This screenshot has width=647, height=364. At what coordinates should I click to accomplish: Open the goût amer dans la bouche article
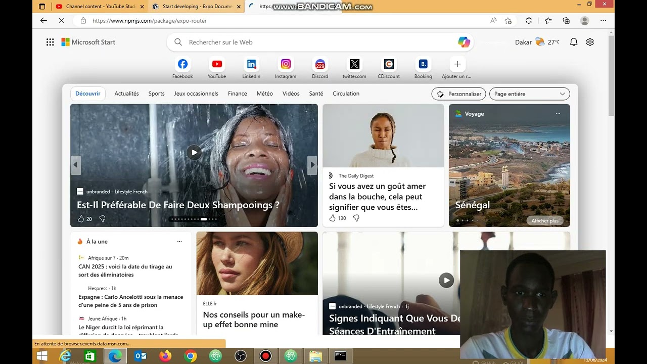[x=378, y=197]
